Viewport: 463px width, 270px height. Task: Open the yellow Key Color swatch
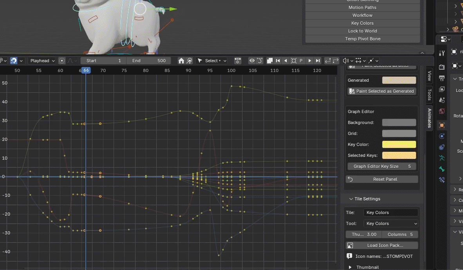(x=399, y=144)
